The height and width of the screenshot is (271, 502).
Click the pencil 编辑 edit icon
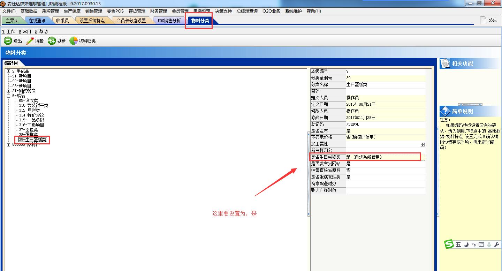point(30,41)
